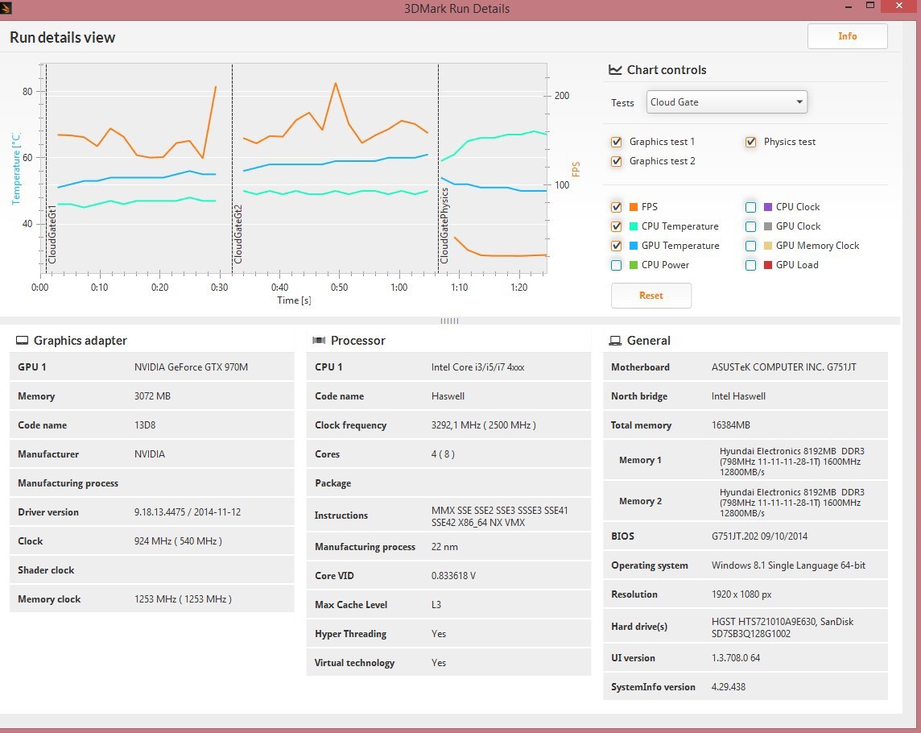Click the 'ASUSTeK COMPUTER INC. G751JT' motherboard value
Image resolution: width=921 pixels, height=733 pixels.
click(x=783, y=366)
